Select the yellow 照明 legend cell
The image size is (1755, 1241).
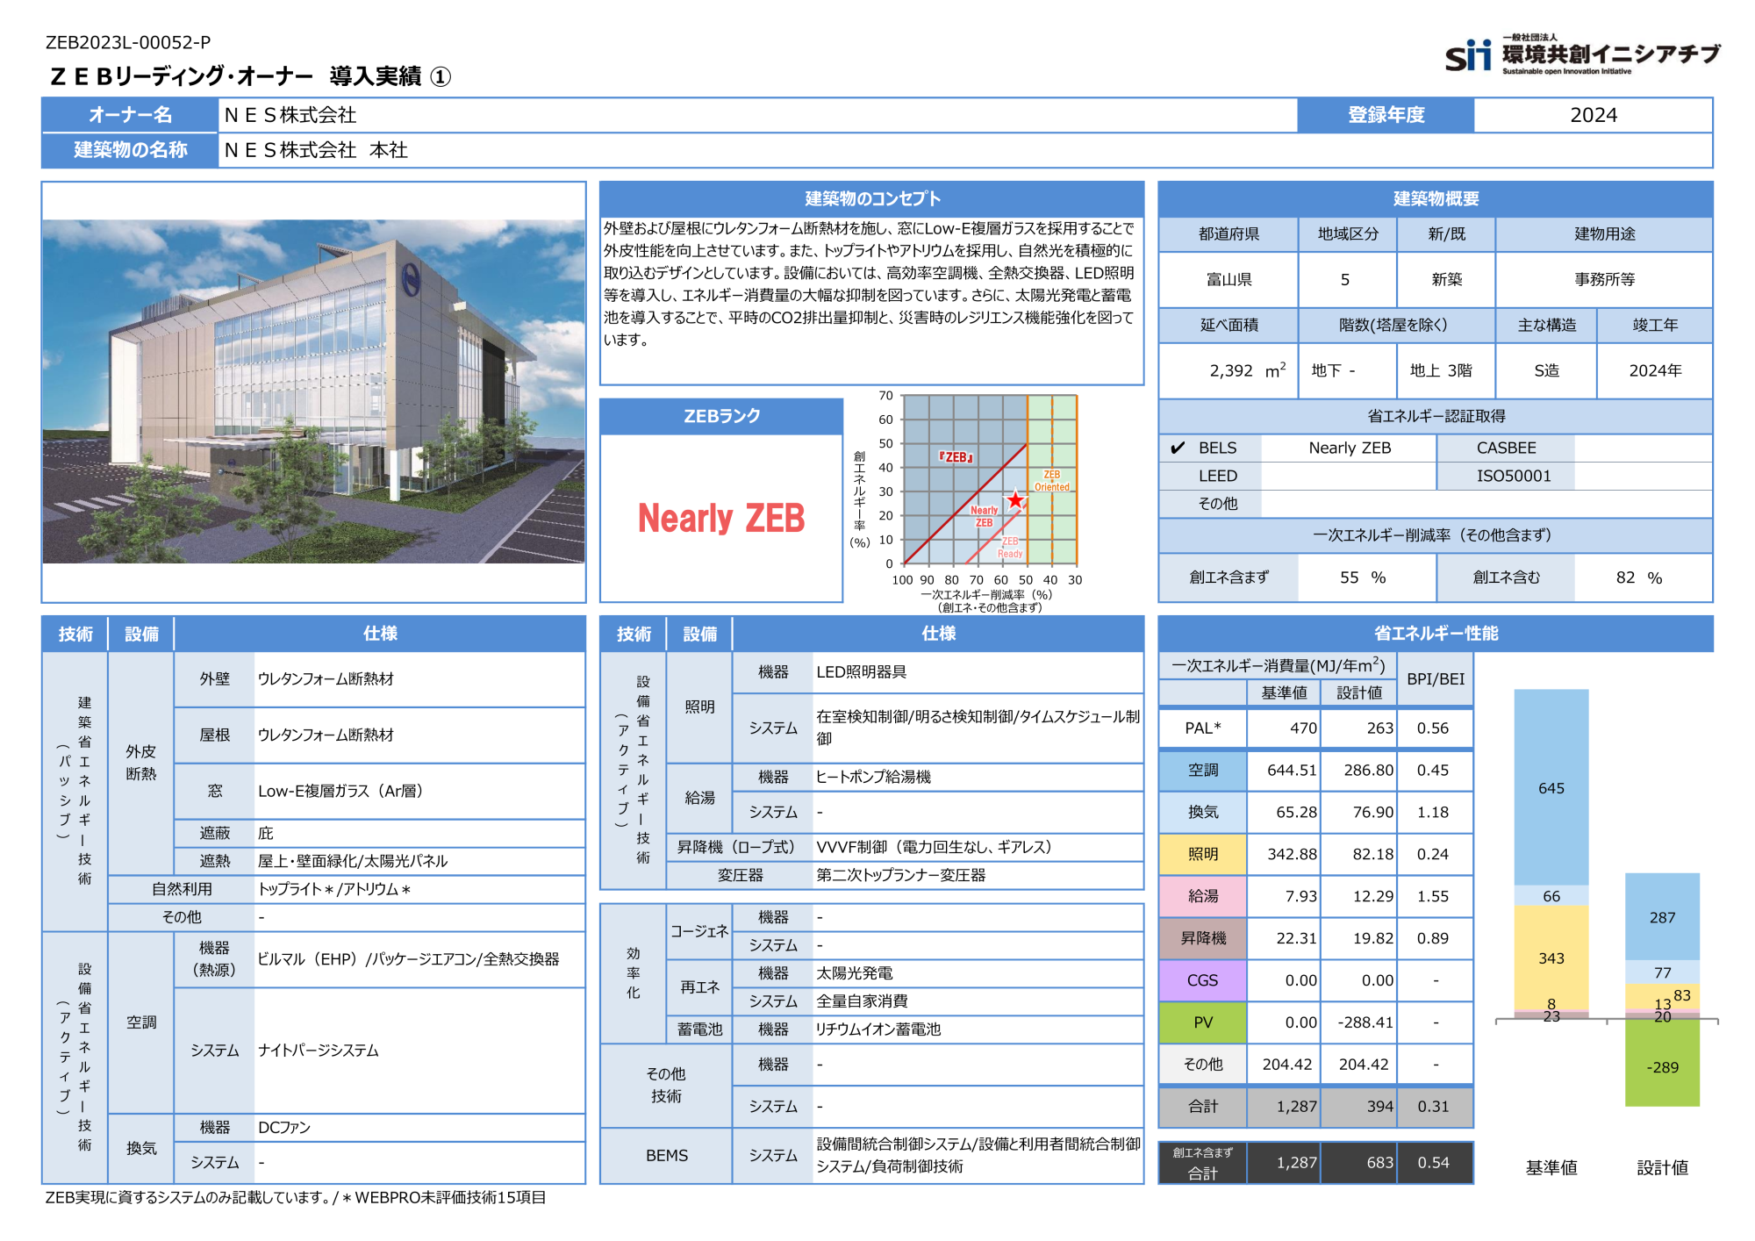pyautogui.click(x=1202, y=855)
